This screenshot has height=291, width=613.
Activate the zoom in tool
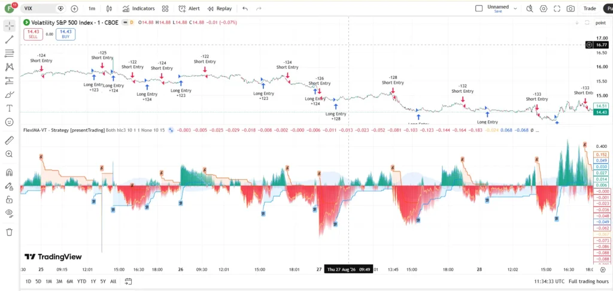pos(10,154)
